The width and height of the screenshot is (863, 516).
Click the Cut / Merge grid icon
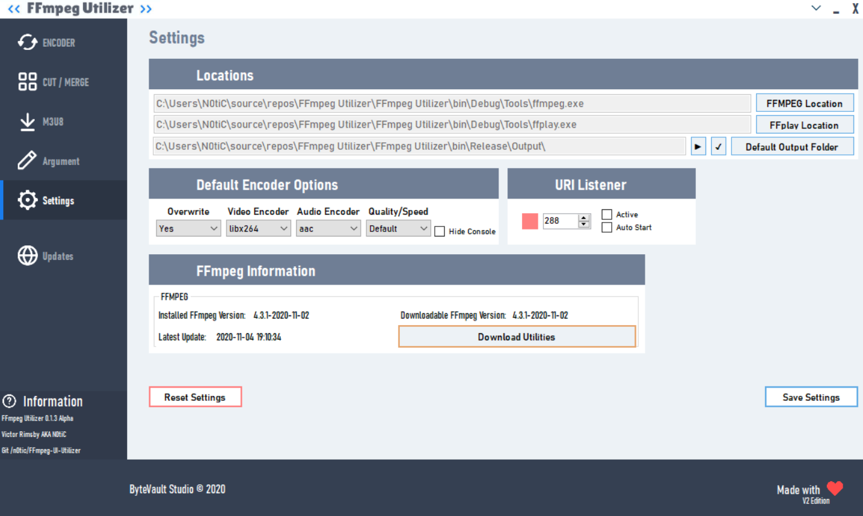point(27,82)
